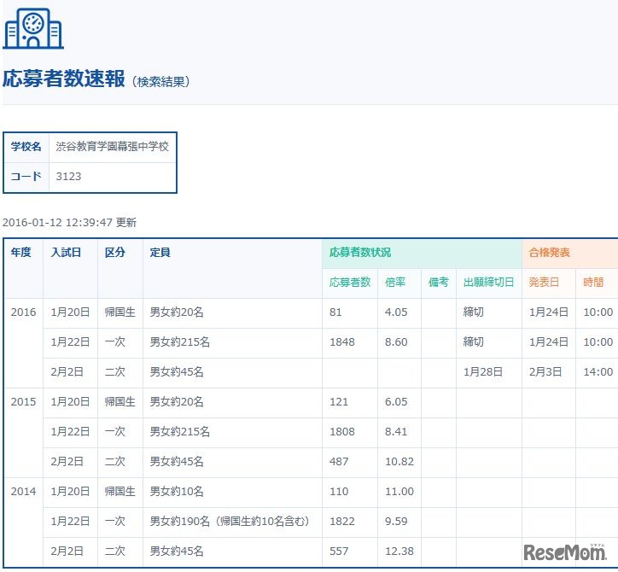This screenshot has width=618, height=572.
Task: Click the 応募者数速報 page heading
Action: pos(64,79)
